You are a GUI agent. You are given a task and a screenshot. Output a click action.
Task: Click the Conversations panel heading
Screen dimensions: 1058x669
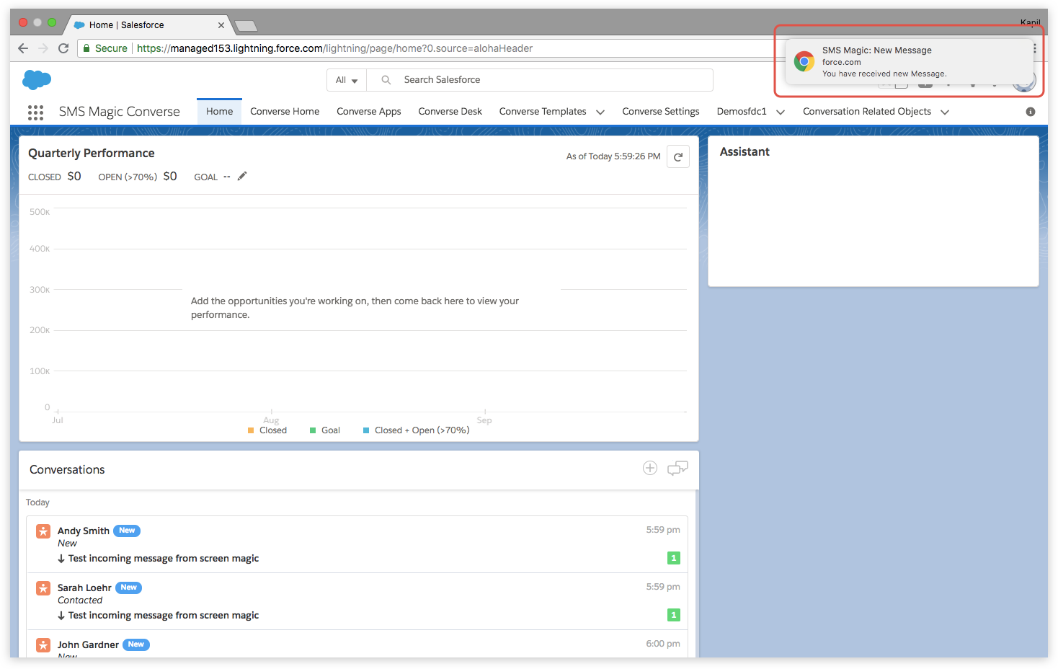[x=67, y=469]
